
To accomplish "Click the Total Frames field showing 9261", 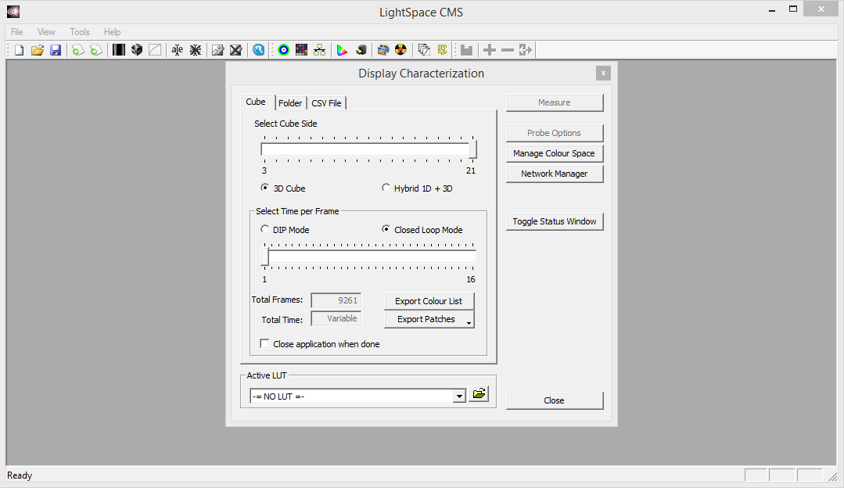I will tap(336, 300).
